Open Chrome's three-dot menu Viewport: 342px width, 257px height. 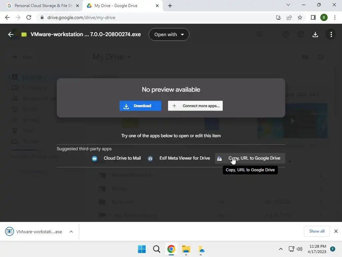[335, 17]
